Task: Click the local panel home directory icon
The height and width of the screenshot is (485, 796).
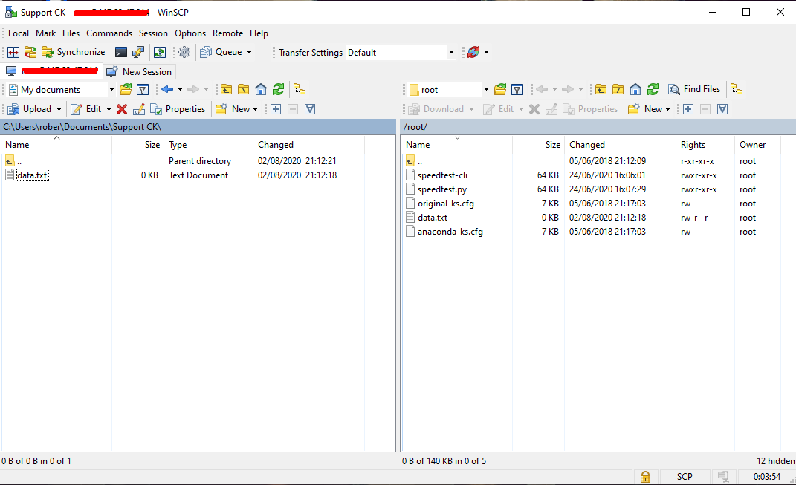Action: pyautogui.click(x=261, y=89)
